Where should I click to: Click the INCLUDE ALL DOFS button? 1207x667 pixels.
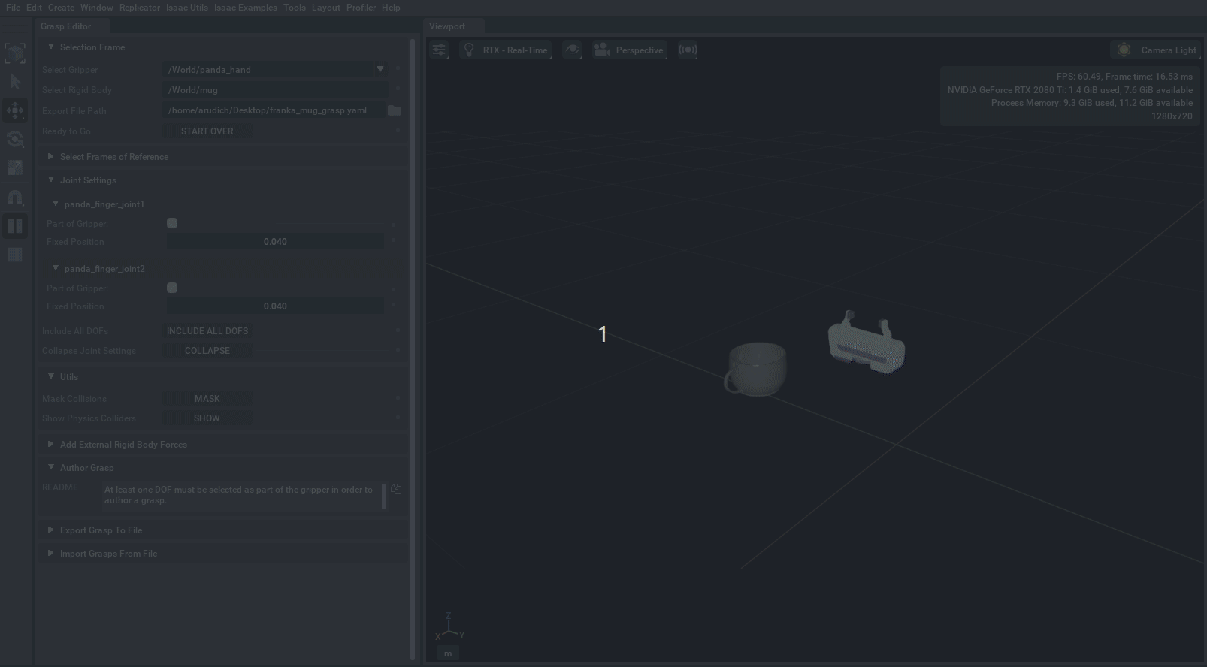(207, 331)
